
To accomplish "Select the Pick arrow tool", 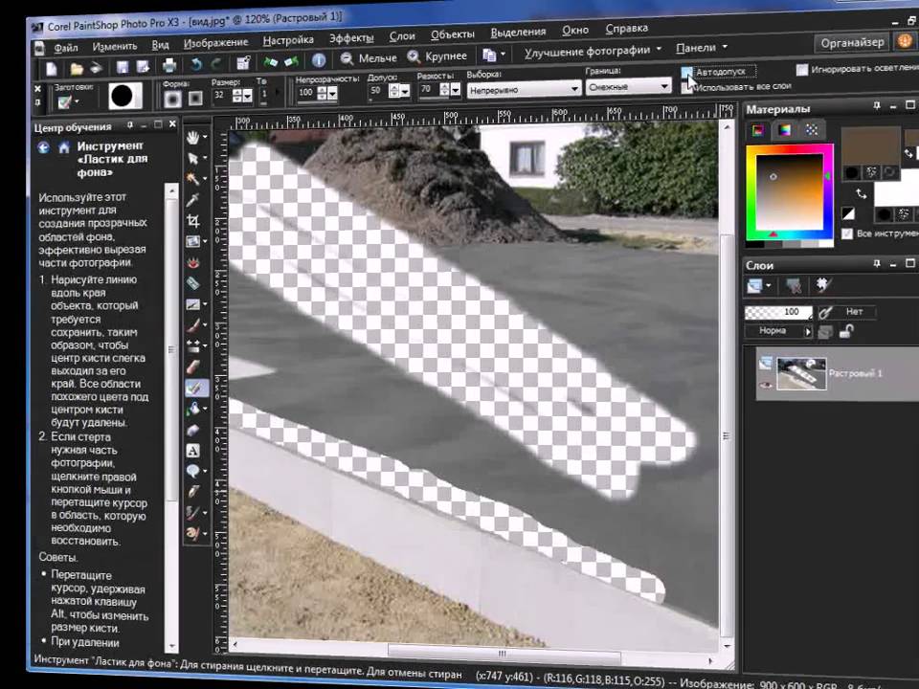I will [192, 158].
